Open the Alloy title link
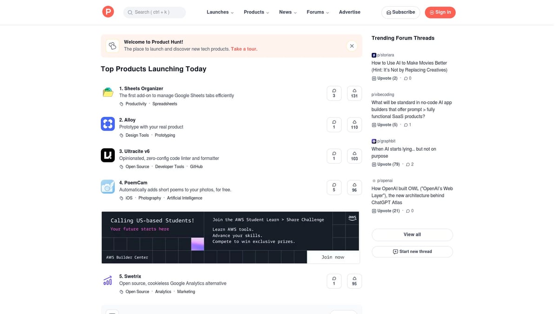 [127, 120]
